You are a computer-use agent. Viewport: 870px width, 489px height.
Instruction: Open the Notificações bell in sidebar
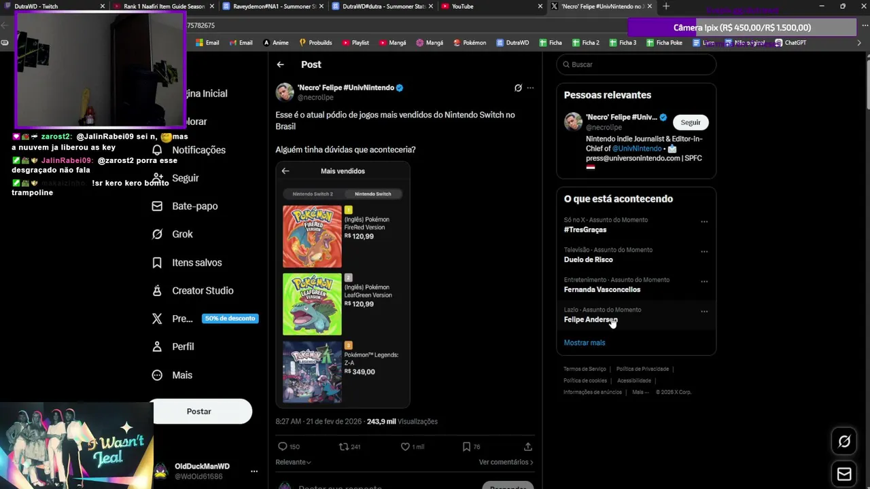tap(157, 150)
